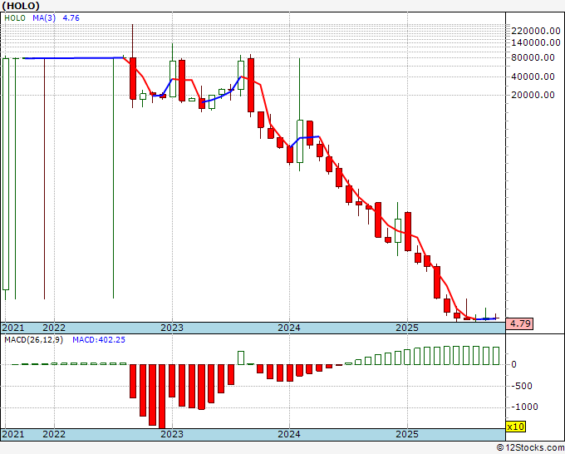Click the lone green MACD bar in mid 2023
Screen dimensions: 565x454
pyautogui.click(x=241, y=358)
